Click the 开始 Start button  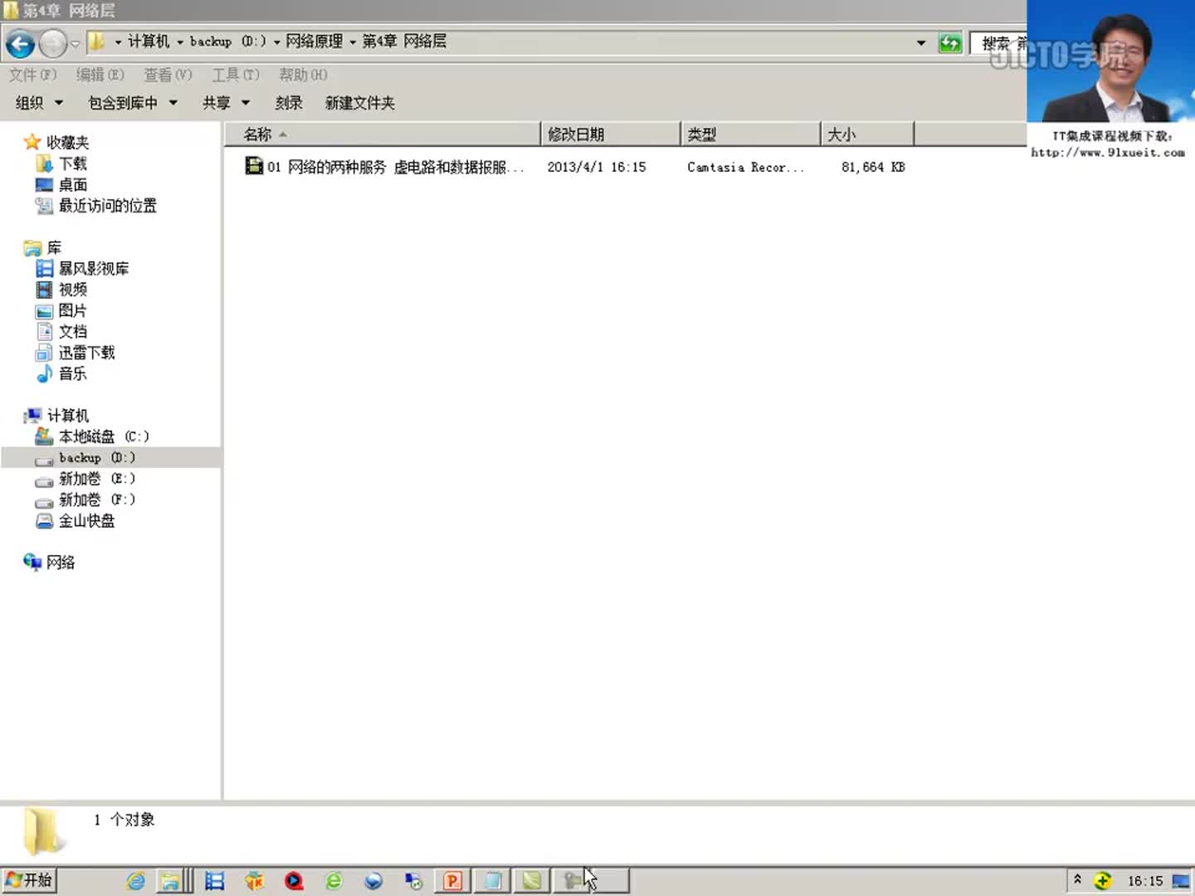click(x=29, y=880)
